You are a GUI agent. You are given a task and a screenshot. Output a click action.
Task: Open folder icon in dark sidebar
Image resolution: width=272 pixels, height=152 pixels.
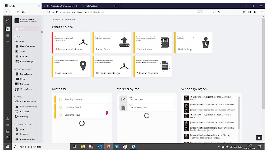click(7, 132)
